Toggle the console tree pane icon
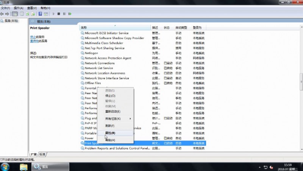 click(15, 14)
